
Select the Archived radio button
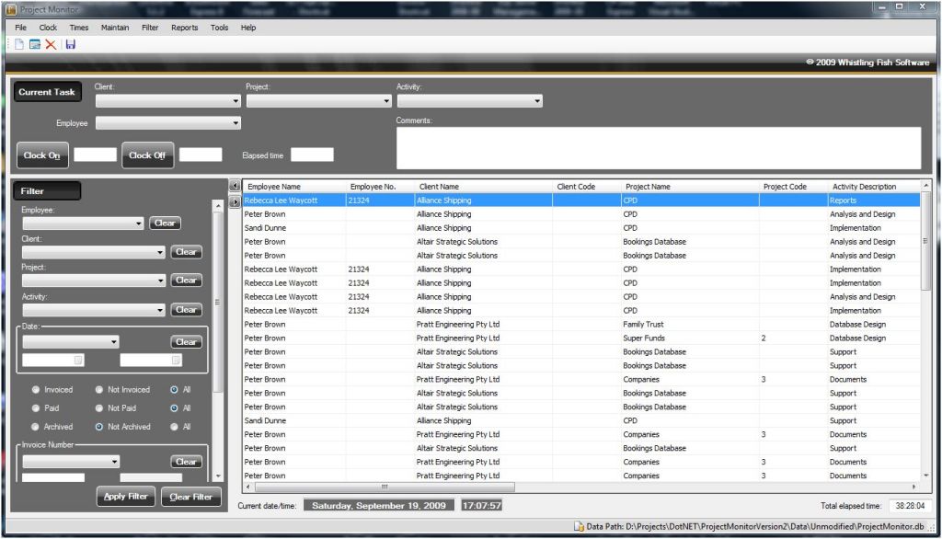(x=36, y=427)
